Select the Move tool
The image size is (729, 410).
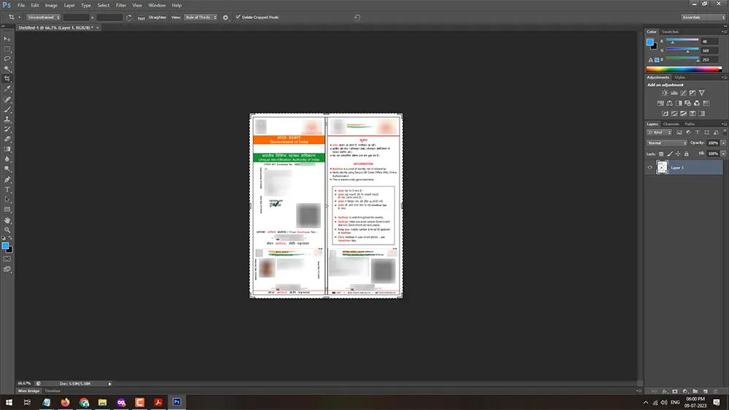(7, 39)
